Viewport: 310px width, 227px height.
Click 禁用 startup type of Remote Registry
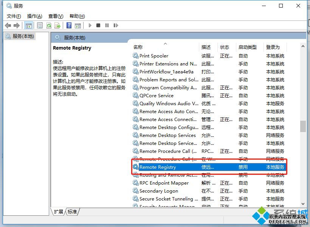tap(243, 167)
